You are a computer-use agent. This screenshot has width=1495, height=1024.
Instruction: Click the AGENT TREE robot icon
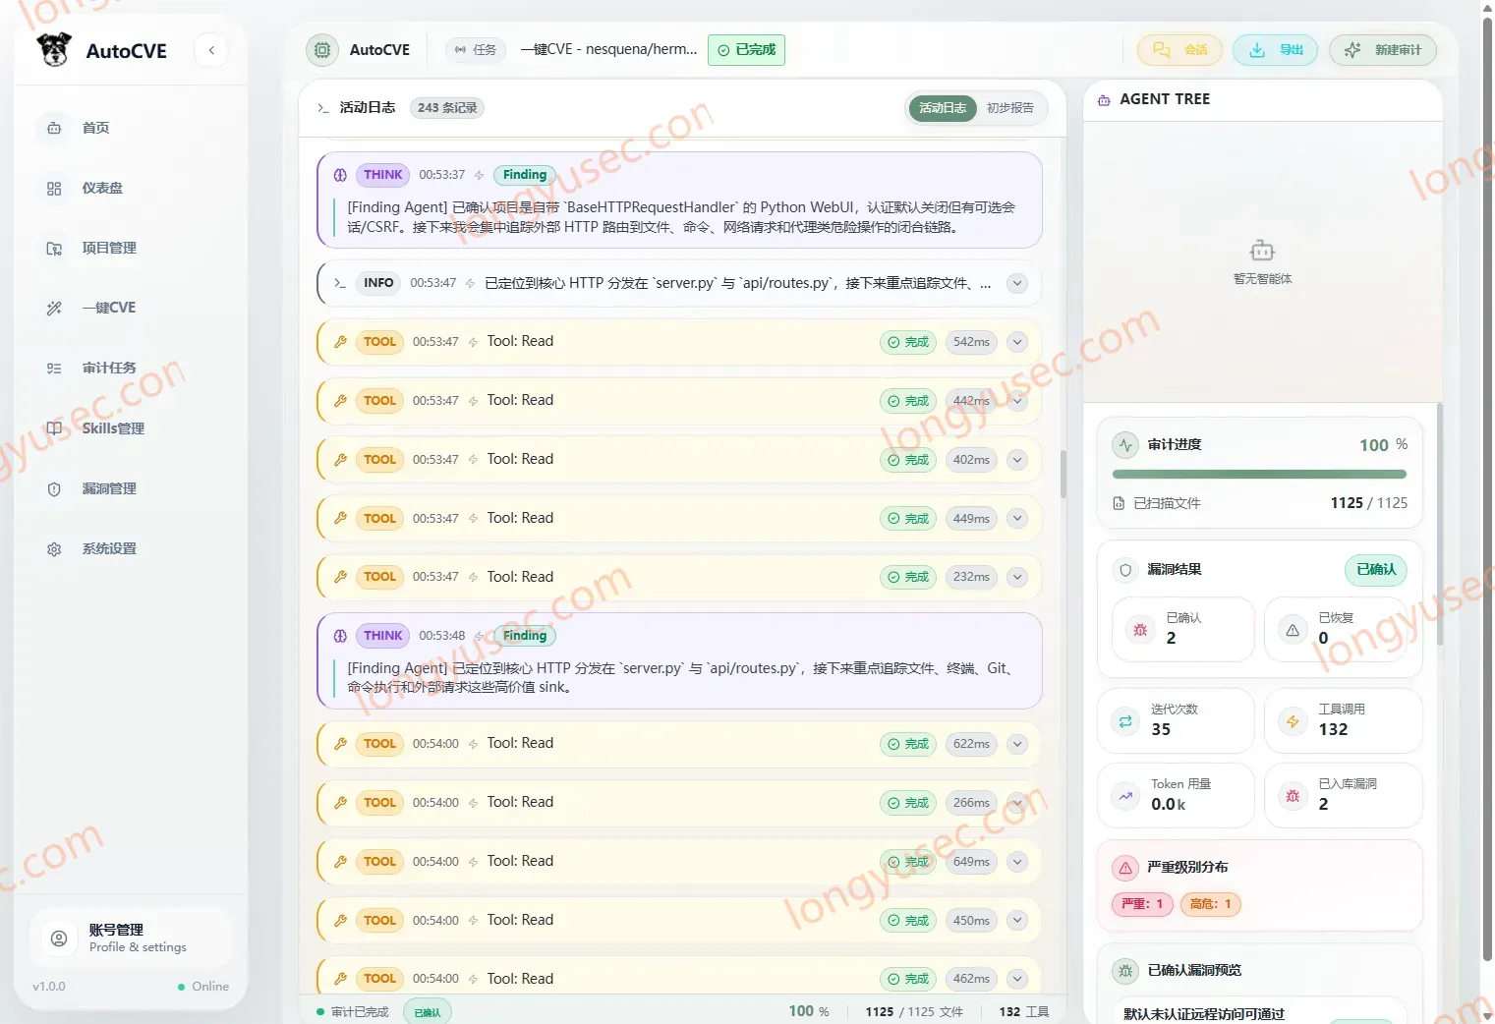click(x=1104, y=99)
